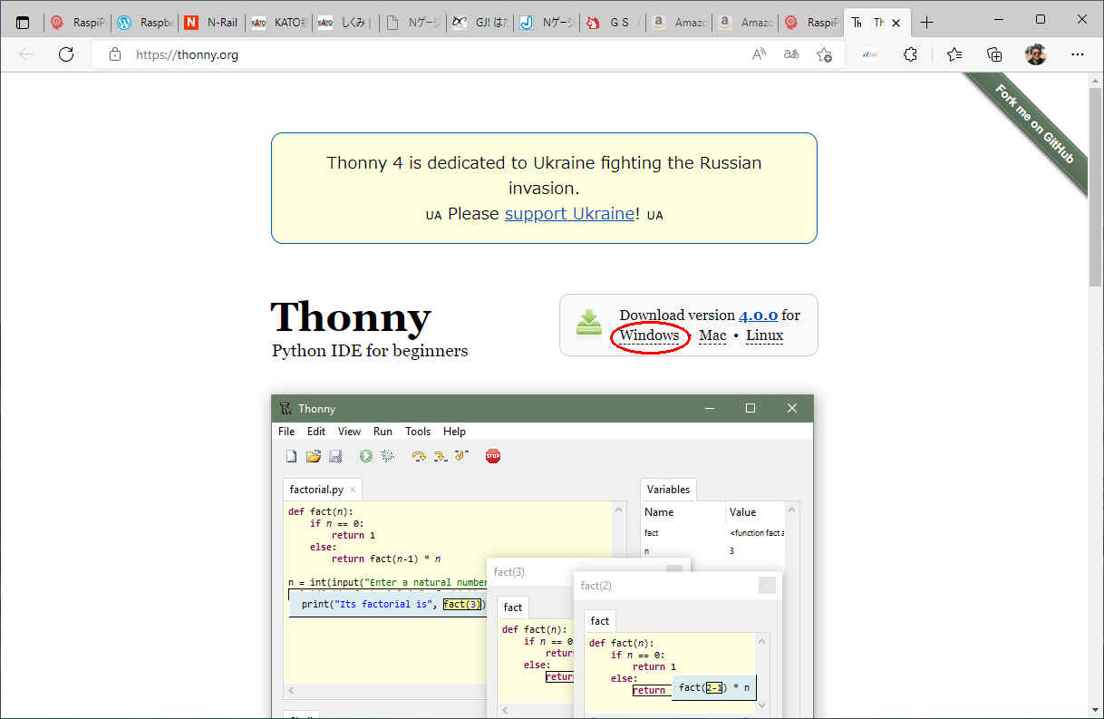Reload the page with the refresh icon
Image resolution: width=1104 pixels, height=719 pixels.
pyautogui.click(x=65, y=54)
